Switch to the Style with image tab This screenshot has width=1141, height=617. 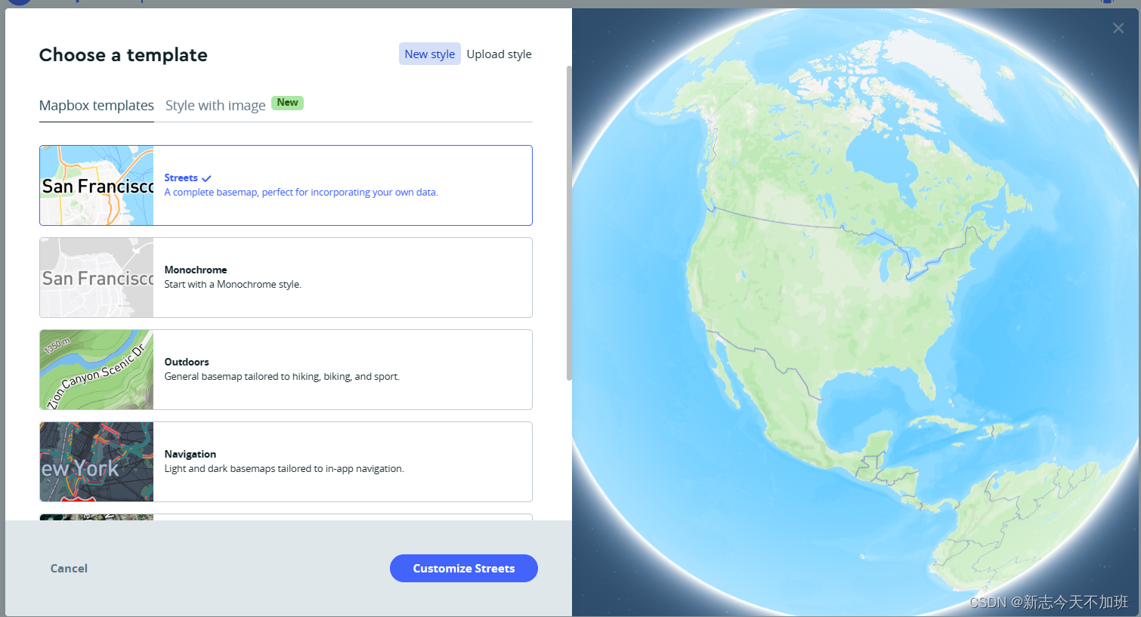coord(214,105)
